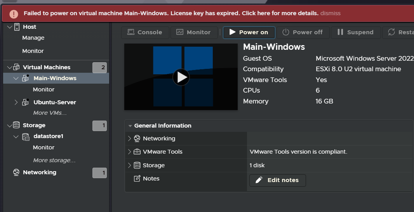Collapse the Virtual Machines section
Image resolution: width=414 pixels, height=212 pixels.
tap(9, 67)
